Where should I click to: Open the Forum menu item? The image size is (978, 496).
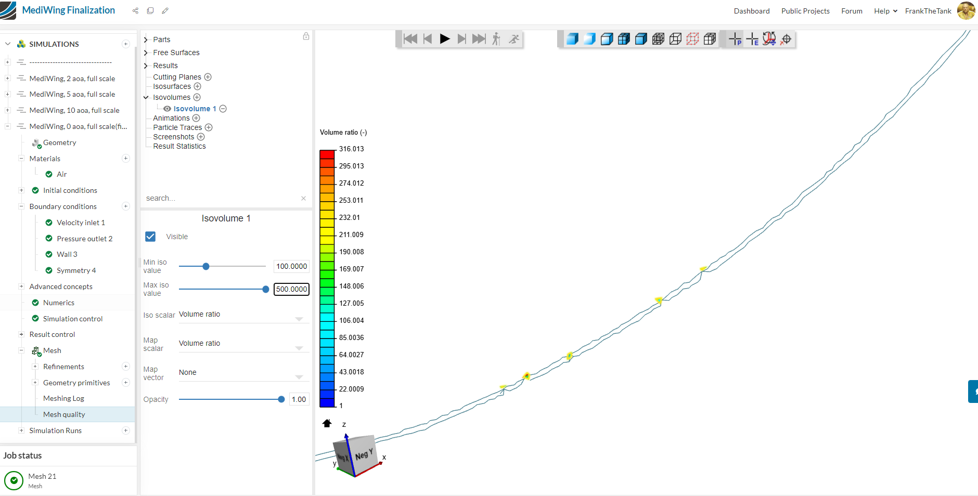coord(852,10)
